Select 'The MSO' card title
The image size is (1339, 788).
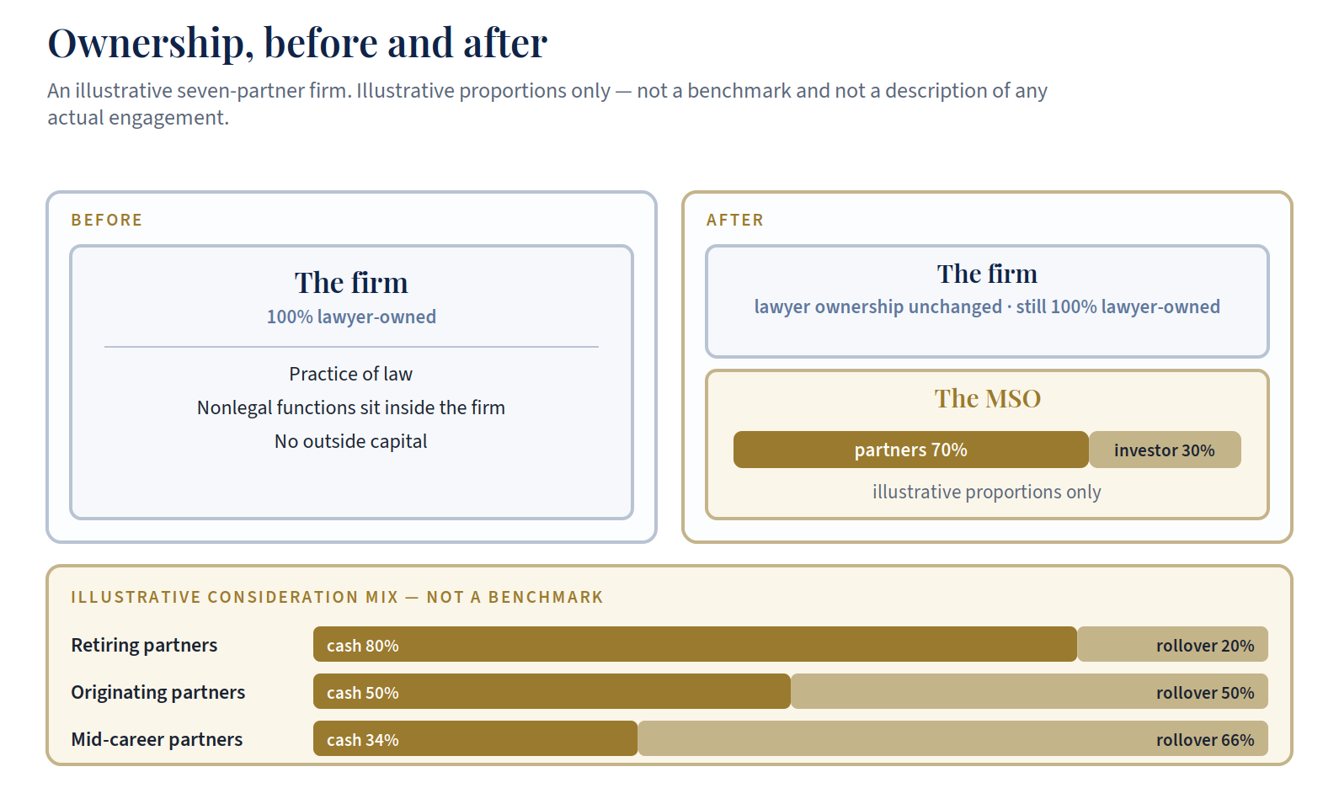point(987,398)
